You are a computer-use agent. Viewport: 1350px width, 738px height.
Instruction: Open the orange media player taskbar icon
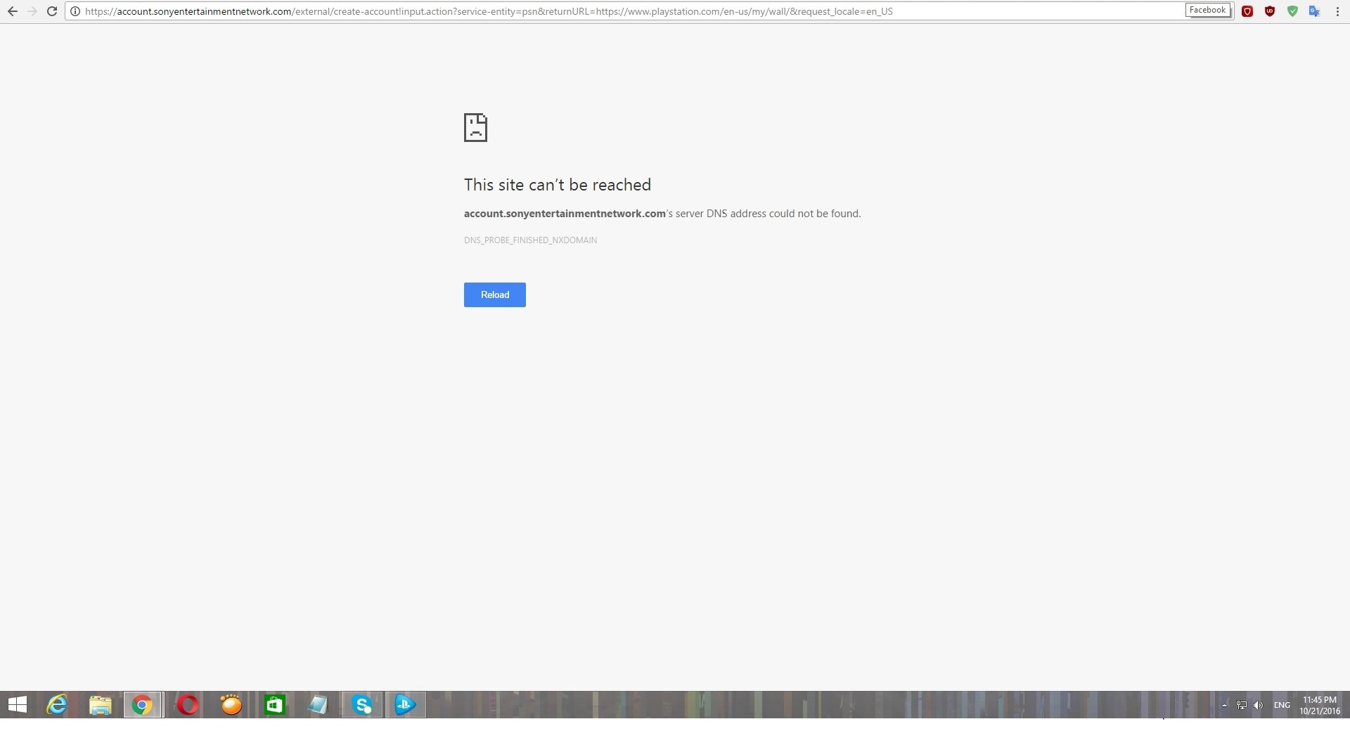[231, 704]
